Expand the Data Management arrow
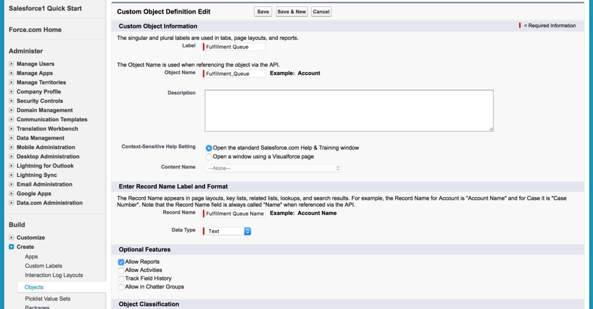The image size is (593, 309). point(12,137)
